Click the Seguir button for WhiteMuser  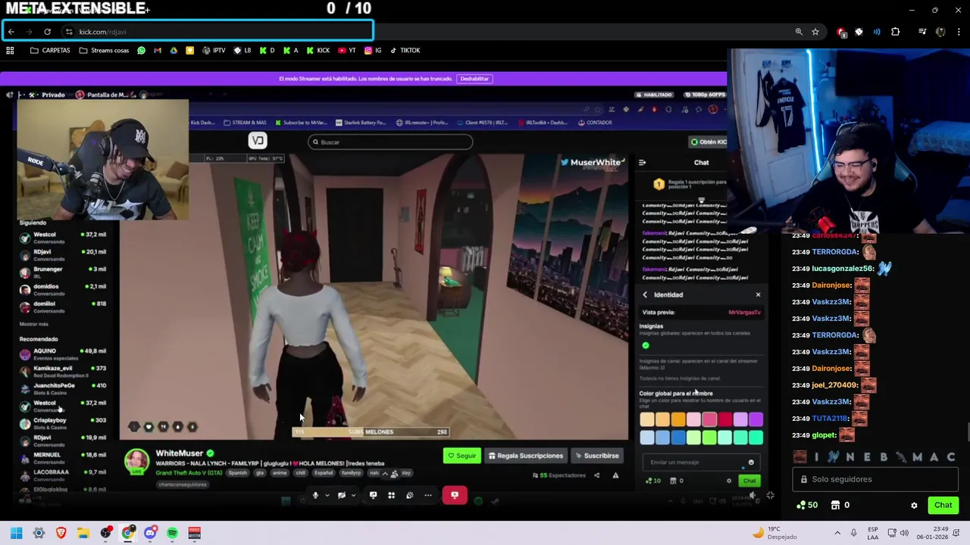[462, 456]
